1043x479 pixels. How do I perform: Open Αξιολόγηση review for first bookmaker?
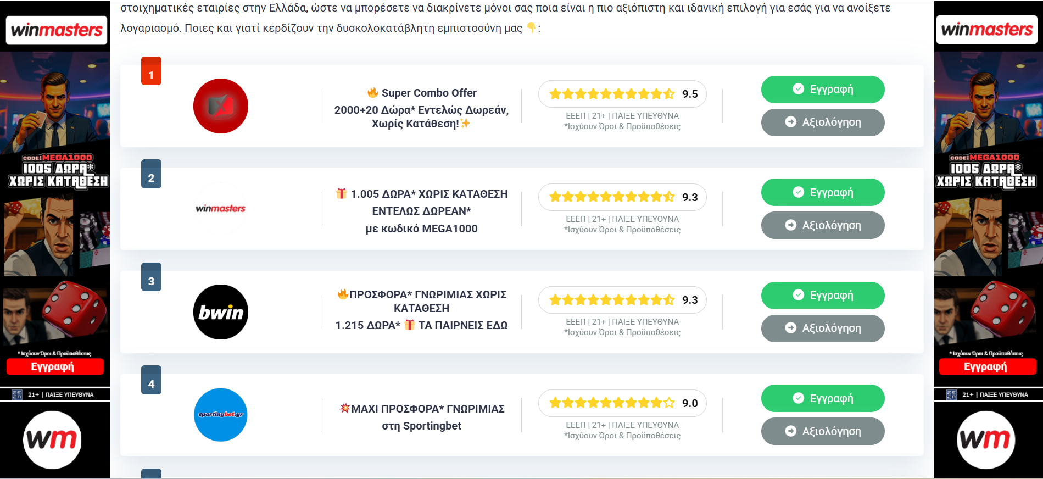(822, 122)
